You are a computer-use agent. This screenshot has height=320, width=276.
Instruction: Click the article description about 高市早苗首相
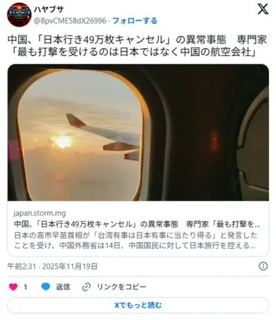tap(136, 241)
